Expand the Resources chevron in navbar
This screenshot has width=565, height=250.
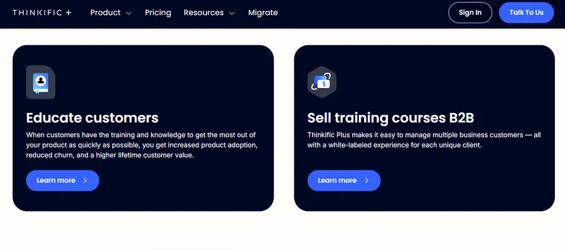[232, 13]
